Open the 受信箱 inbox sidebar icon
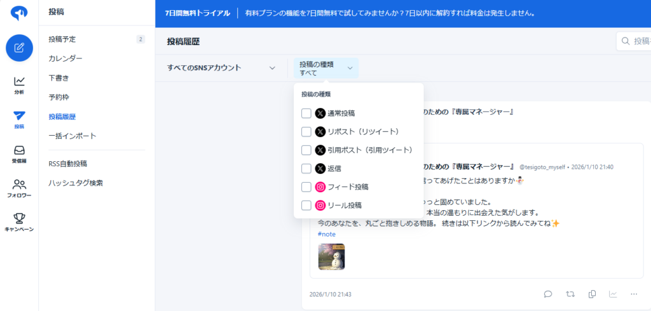This screenshot has width=651, height=311. (19, 154)
